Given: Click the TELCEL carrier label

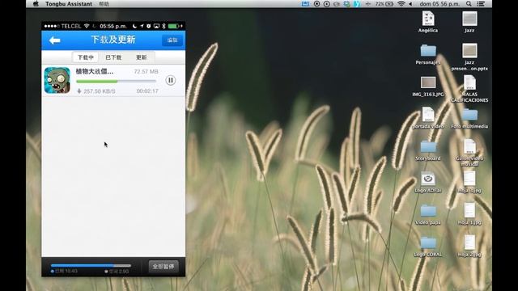Looking at the screenshot, I should click(71, 26).
